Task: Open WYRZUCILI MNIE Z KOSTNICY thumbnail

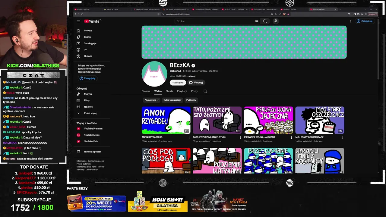Action: coord(320,161)
